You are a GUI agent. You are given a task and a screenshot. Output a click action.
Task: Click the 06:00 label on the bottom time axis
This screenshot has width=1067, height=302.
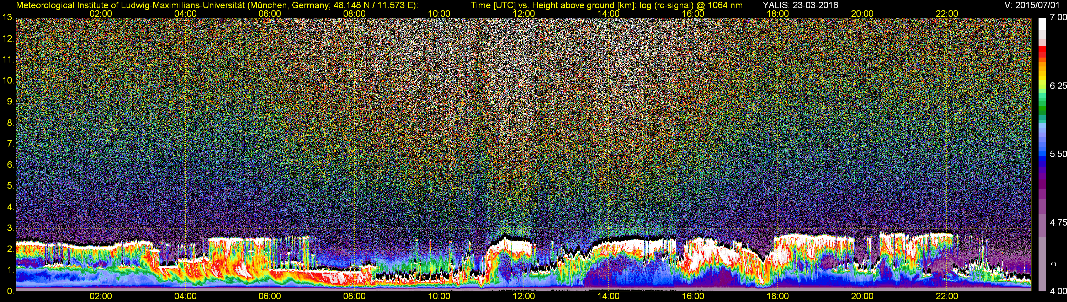click(x=270, y=296)
